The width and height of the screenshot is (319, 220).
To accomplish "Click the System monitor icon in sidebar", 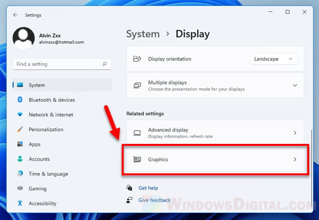I will (20, 85).
